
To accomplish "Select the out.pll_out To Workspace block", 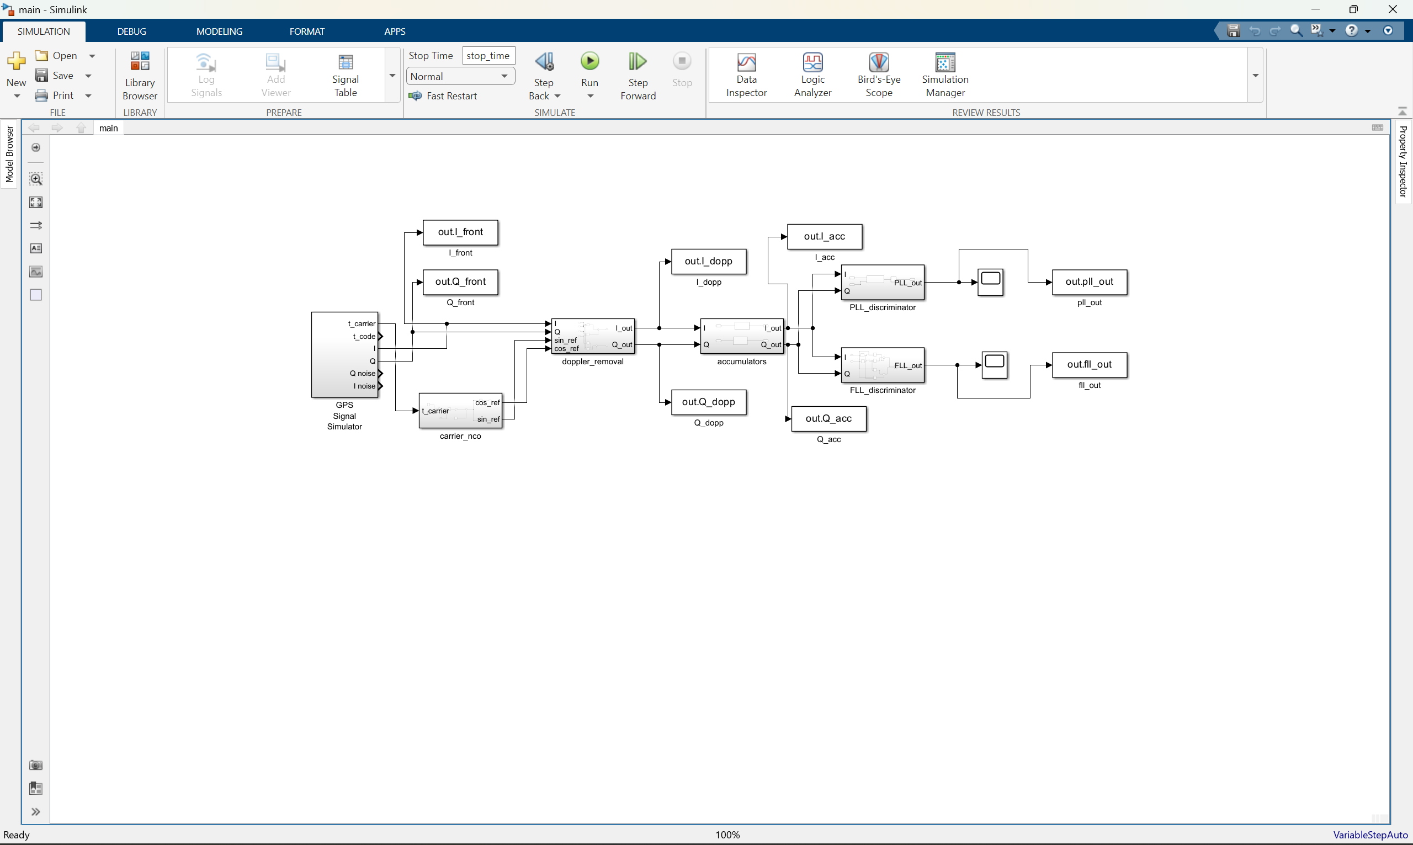I will (1089, 283).
